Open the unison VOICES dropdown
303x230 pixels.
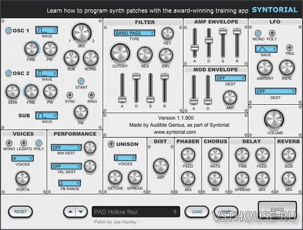[125, 157]
